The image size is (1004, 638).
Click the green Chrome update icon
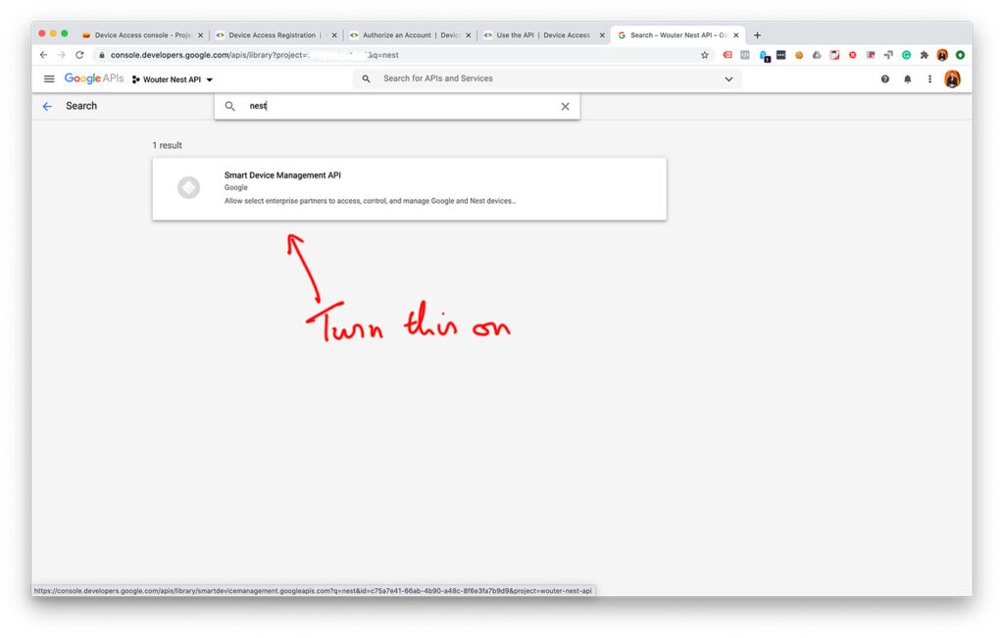960,55
